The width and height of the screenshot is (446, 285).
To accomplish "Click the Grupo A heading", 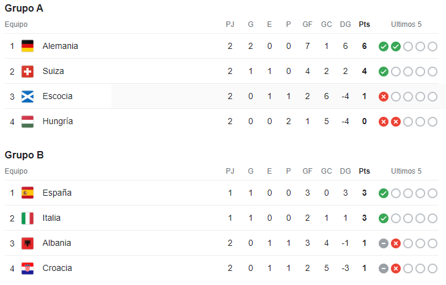I will click(24, 9).
